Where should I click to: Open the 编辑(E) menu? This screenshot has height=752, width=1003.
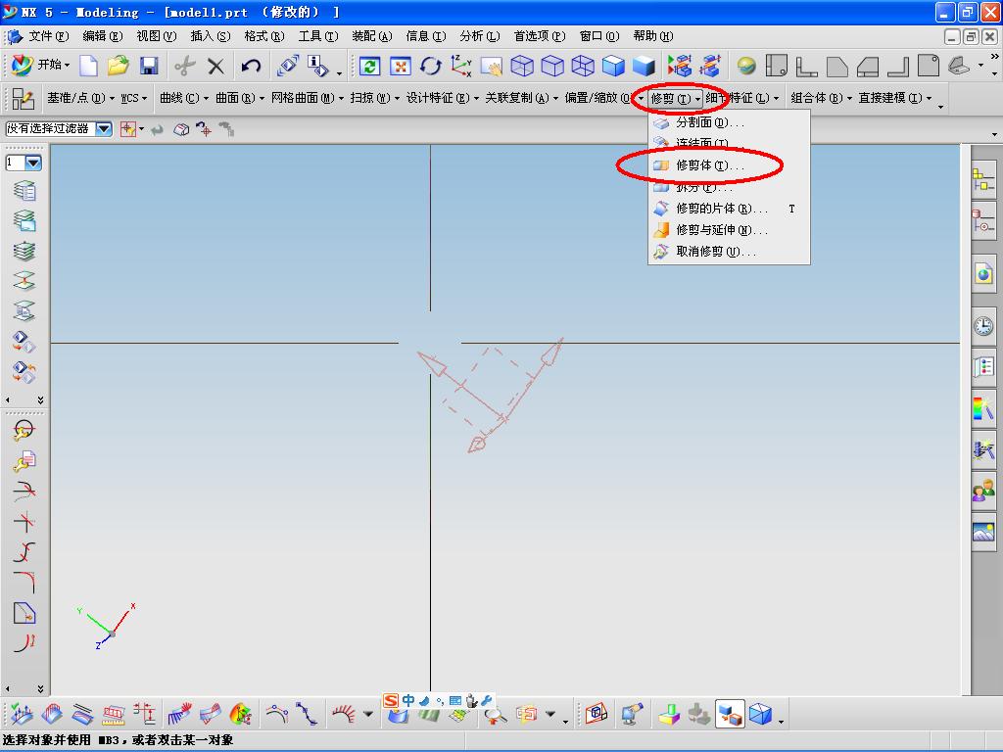102,36
